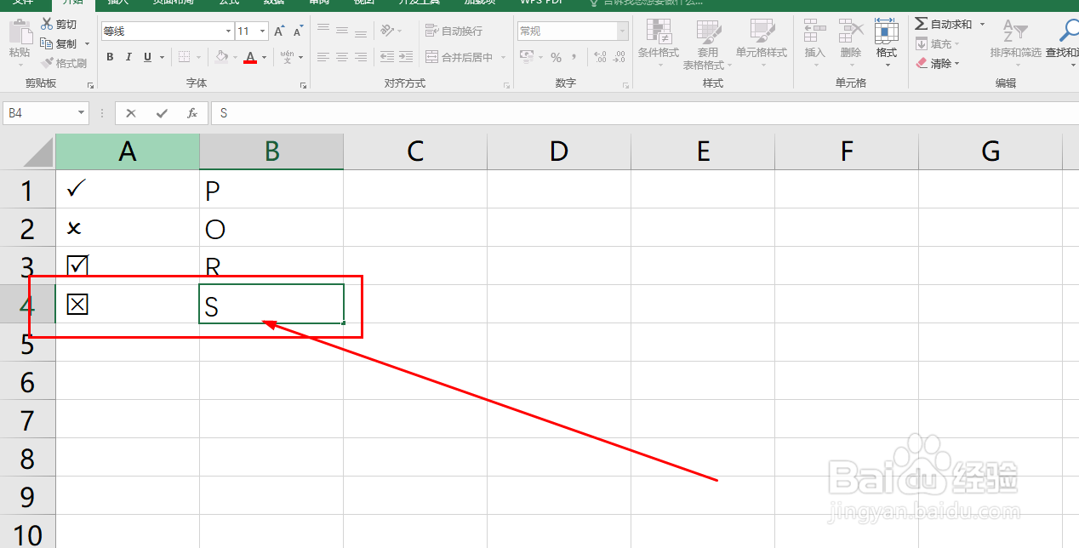Increase the cell indent

406,57
